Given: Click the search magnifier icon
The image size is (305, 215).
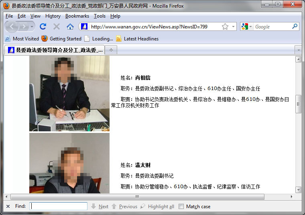Looking at the screenshot, I should pos(295,26).
